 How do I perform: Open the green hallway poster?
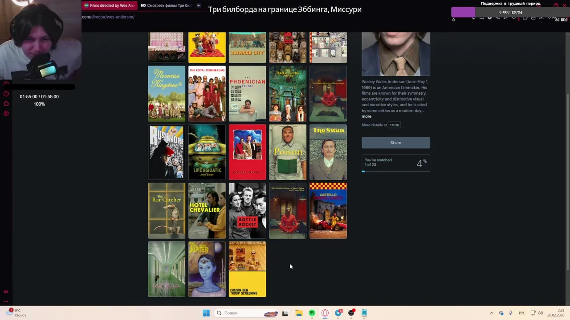167,269
